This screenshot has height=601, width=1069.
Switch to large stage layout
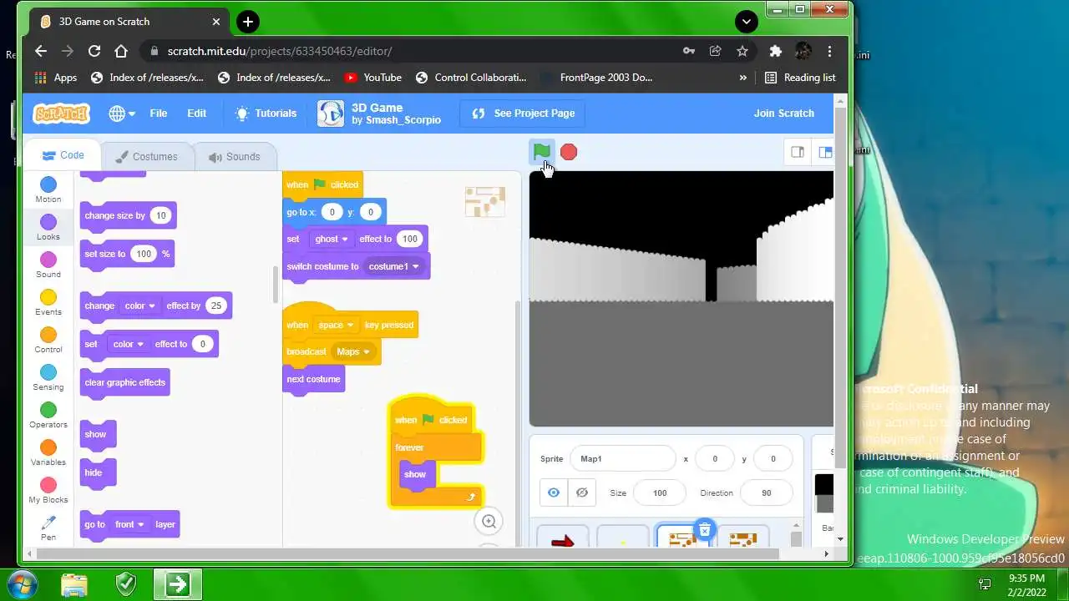pyautogui.click(x=825, y=152)
